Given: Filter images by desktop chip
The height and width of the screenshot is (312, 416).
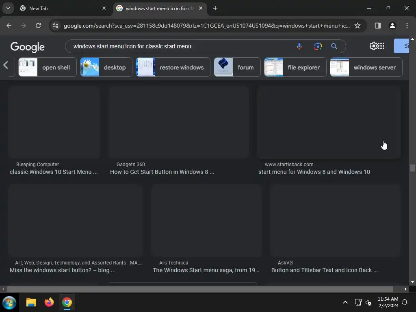Looking at the screenshot, I should click(x=106, y=67).
